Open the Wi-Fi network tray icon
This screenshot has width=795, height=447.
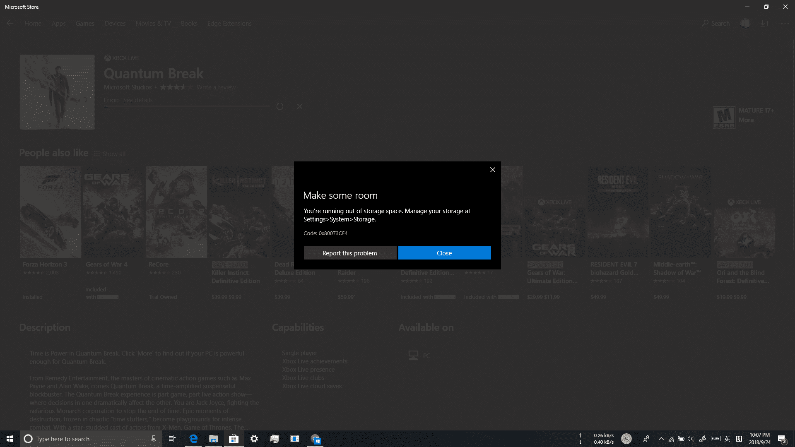pos(672,439)
